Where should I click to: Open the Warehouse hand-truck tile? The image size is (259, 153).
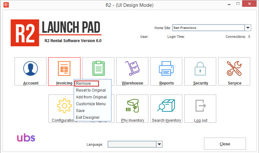(132, 71)
